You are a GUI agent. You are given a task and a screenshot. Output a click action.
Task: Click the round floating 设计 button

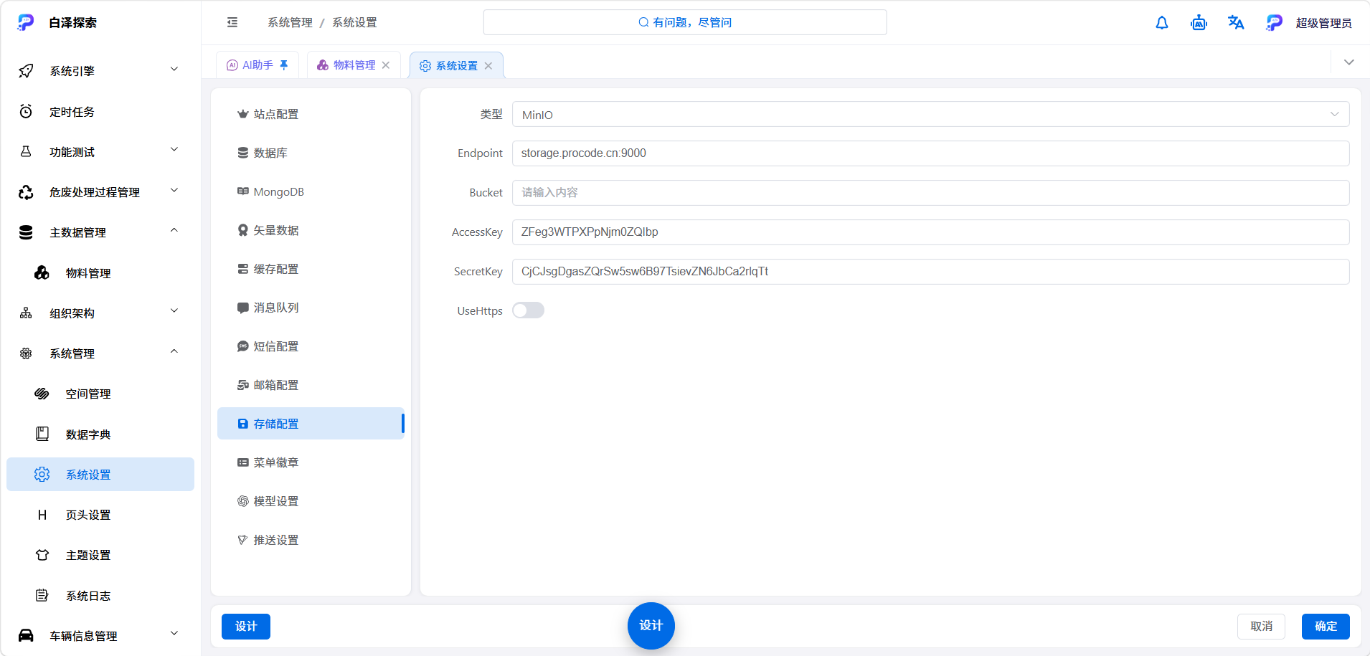point(651,625)
